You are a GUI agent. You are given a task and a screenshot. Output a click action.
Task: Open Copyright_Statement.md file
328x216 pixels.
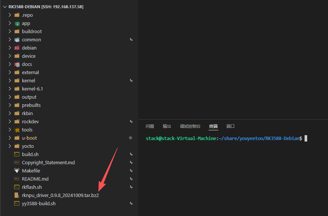point(48,163)
